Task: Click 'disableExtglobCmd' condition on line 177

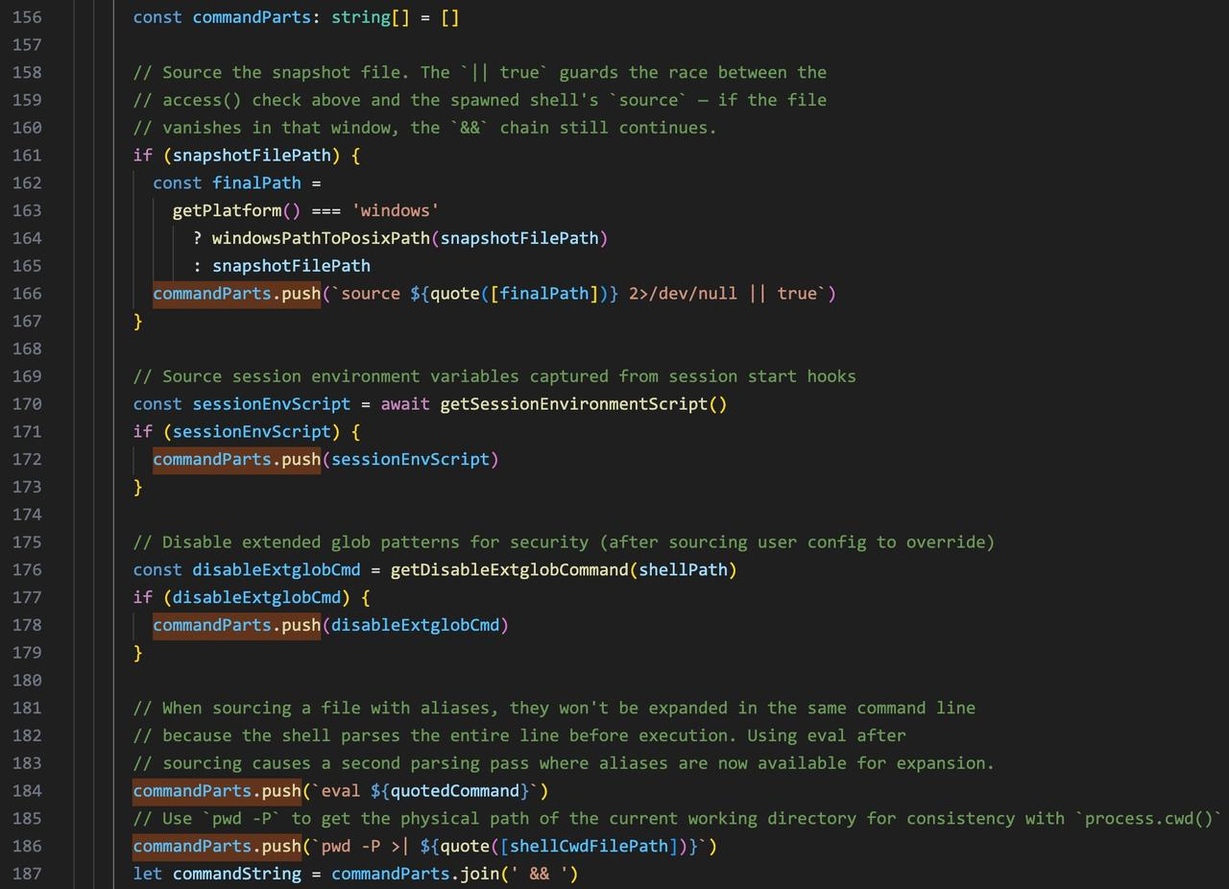Action: click(x=256, y=598)
